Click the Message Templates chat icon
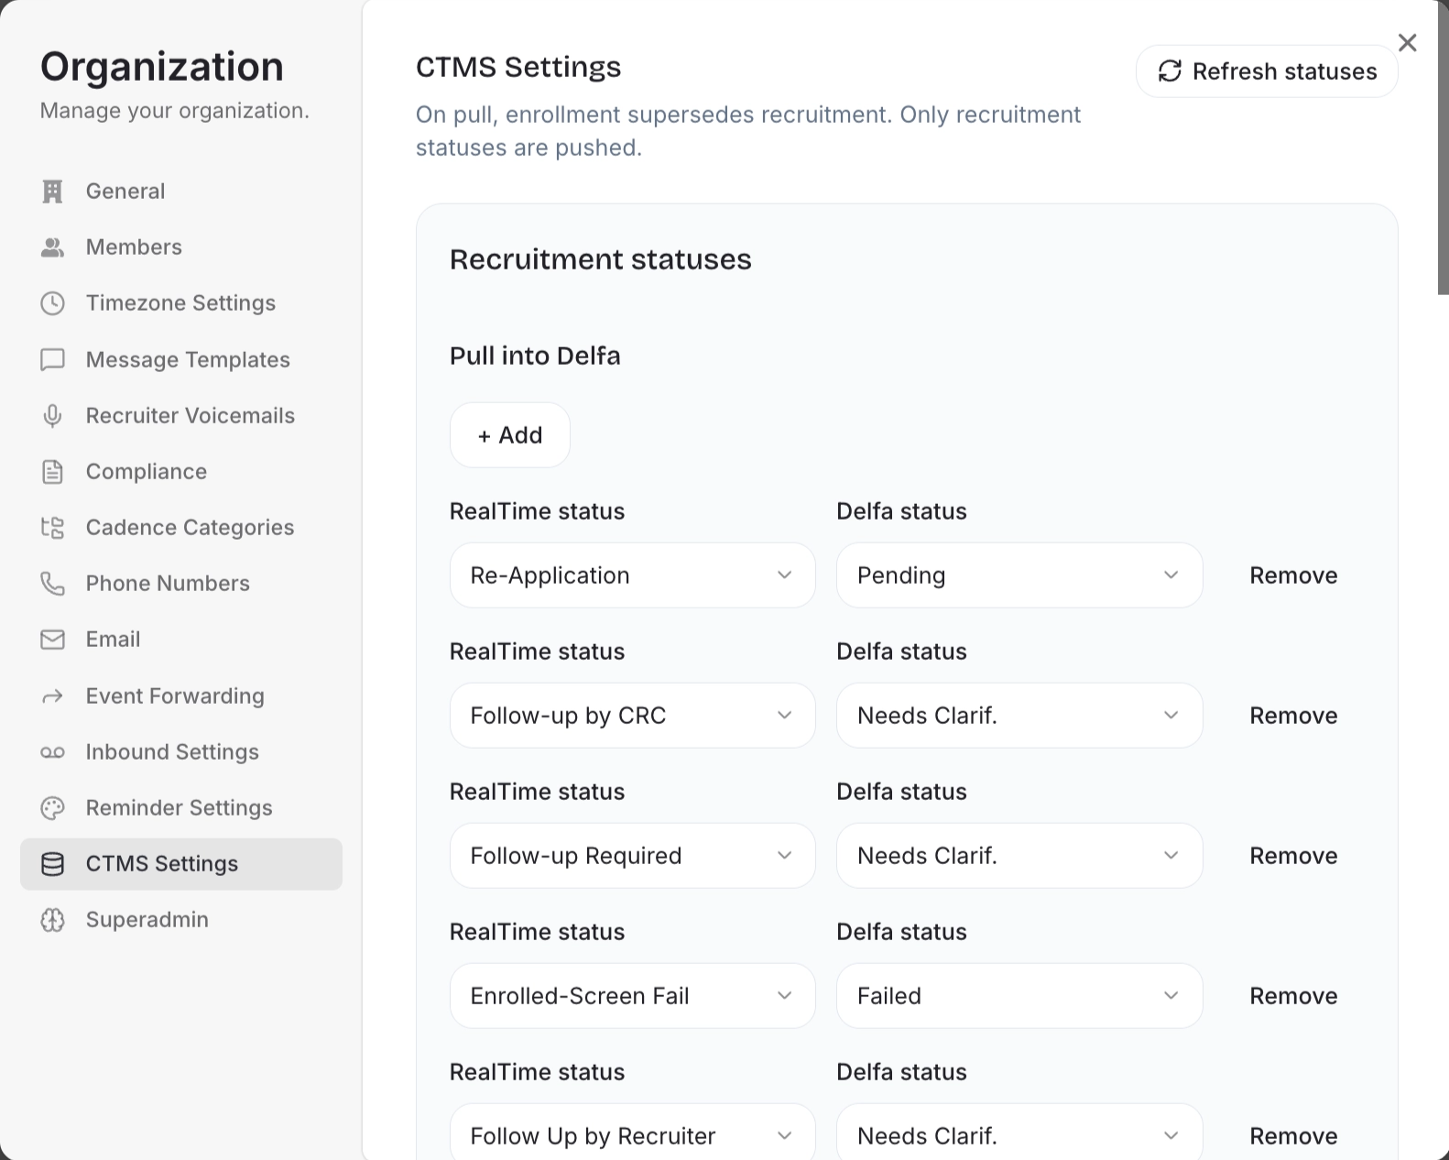Viewport: 1449px width, 1160px height. tap(52, 359)
